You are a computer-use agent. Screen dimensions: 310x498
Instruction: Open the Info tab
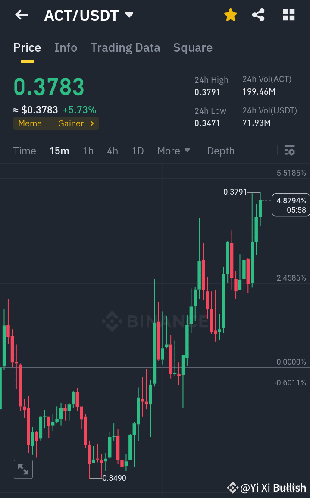[x=66, y=47]
